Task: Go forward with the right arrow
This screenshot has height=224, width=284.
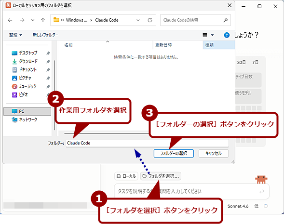Action: point(22,20)
